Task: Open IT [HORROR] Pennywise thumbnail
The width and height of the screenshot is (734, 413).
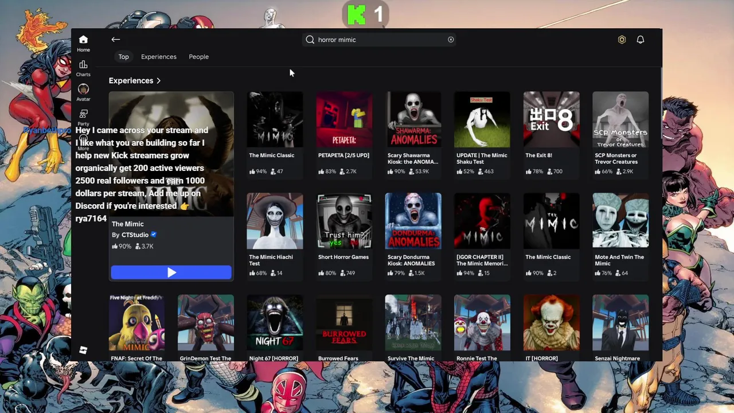Action: click(551, 322)
